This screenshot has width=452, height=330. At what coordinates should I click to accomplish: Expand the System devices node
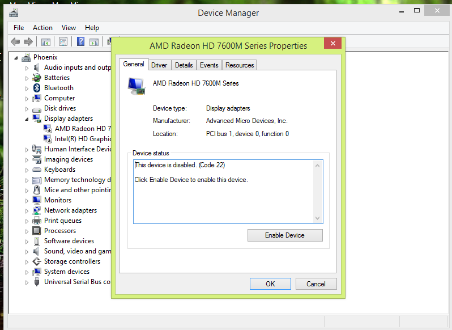(27, 272)
